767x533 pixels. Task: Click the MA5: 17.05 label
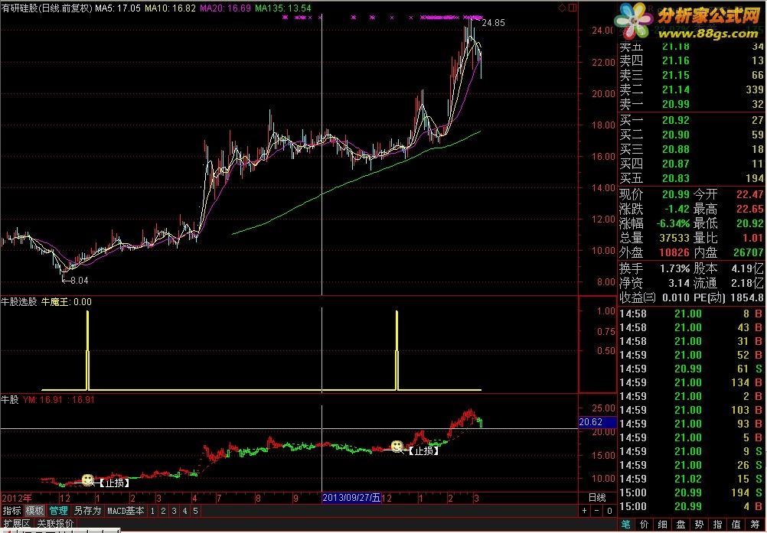click(x=117, y=8)
